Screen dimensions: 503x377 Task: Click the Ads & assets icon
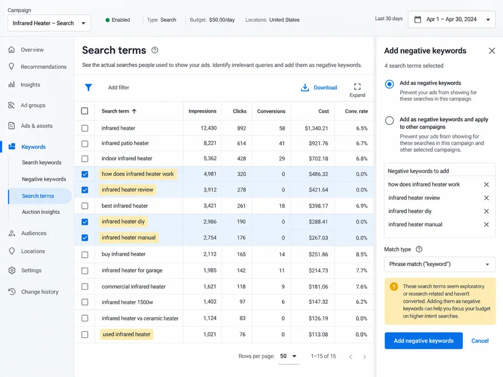tap(12, 126)
